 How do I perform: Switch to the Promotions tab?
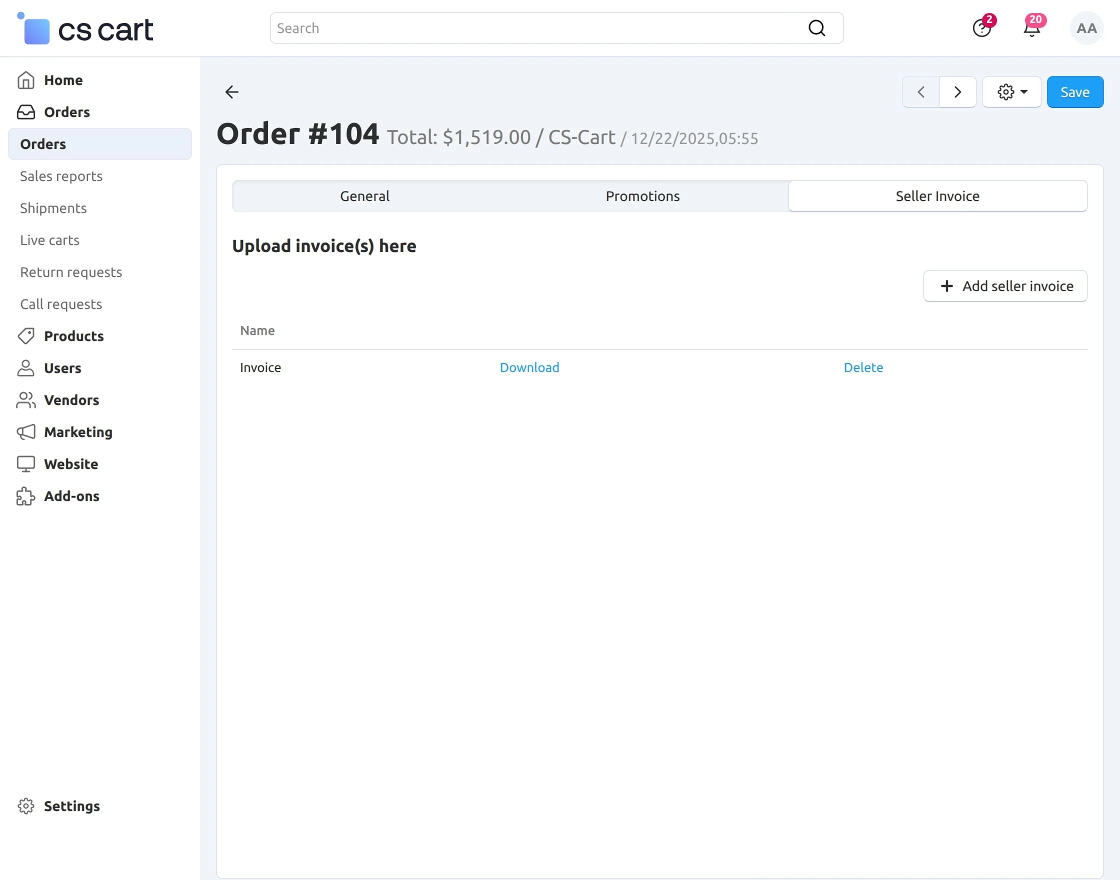click(642, 196)
